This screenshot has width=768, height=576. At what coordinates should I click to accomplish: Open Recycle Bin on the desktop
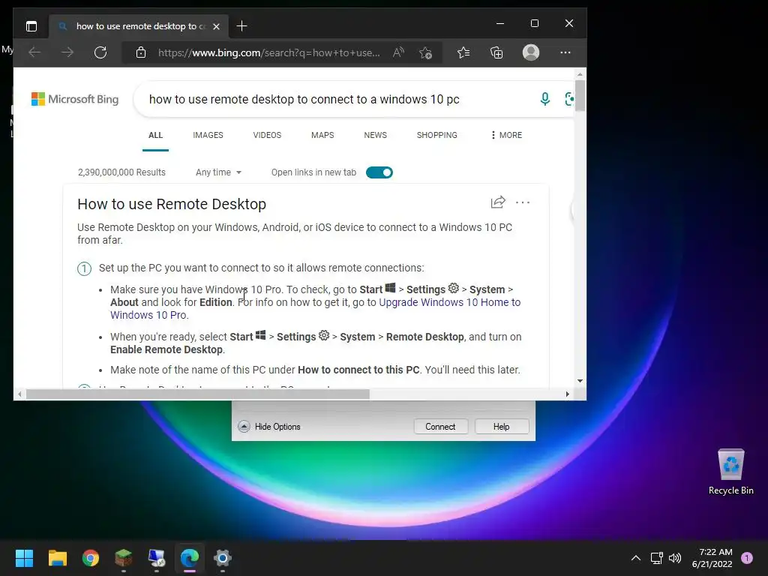click(x=730, y=472)
